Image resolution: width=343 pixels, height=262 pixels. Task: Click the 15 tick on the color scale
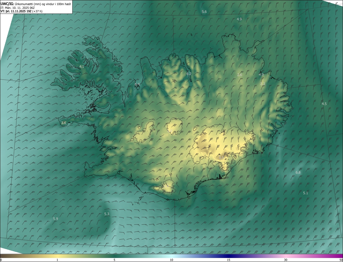tap(229, 260)
